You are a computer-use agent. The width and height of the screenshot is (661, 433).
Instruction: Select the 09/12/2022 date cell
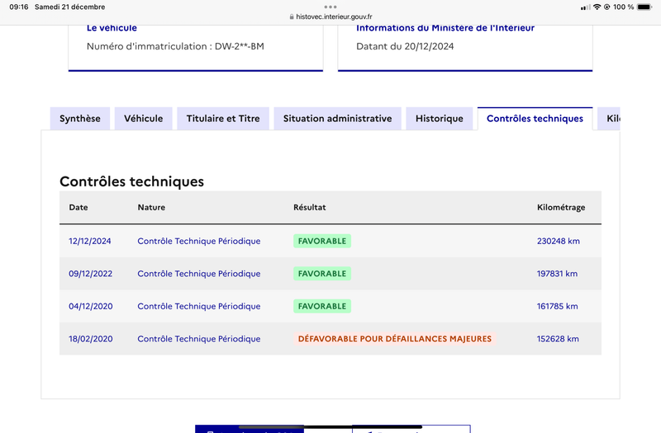click(x=91, y=274)
